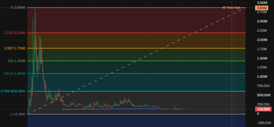Select the 0,5 (1.42M) Fibonacci label
The width and height of the screenshot is (274, 127).
tap(17, 61)
